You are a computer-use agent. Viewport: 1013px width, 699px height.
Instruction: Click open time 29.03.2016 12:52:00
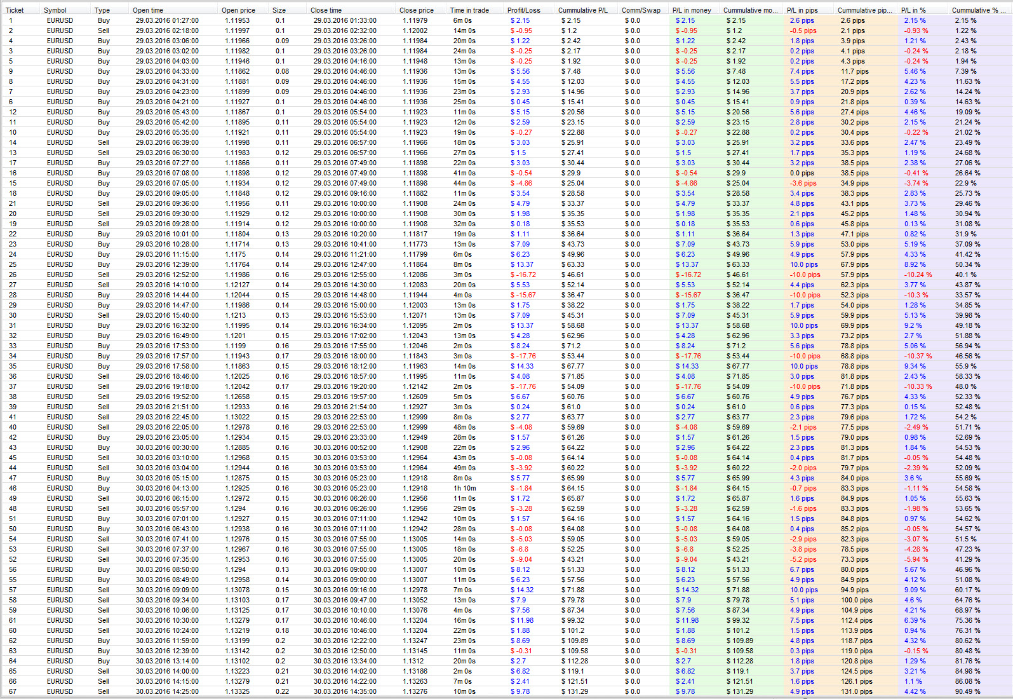pos(167,275)
